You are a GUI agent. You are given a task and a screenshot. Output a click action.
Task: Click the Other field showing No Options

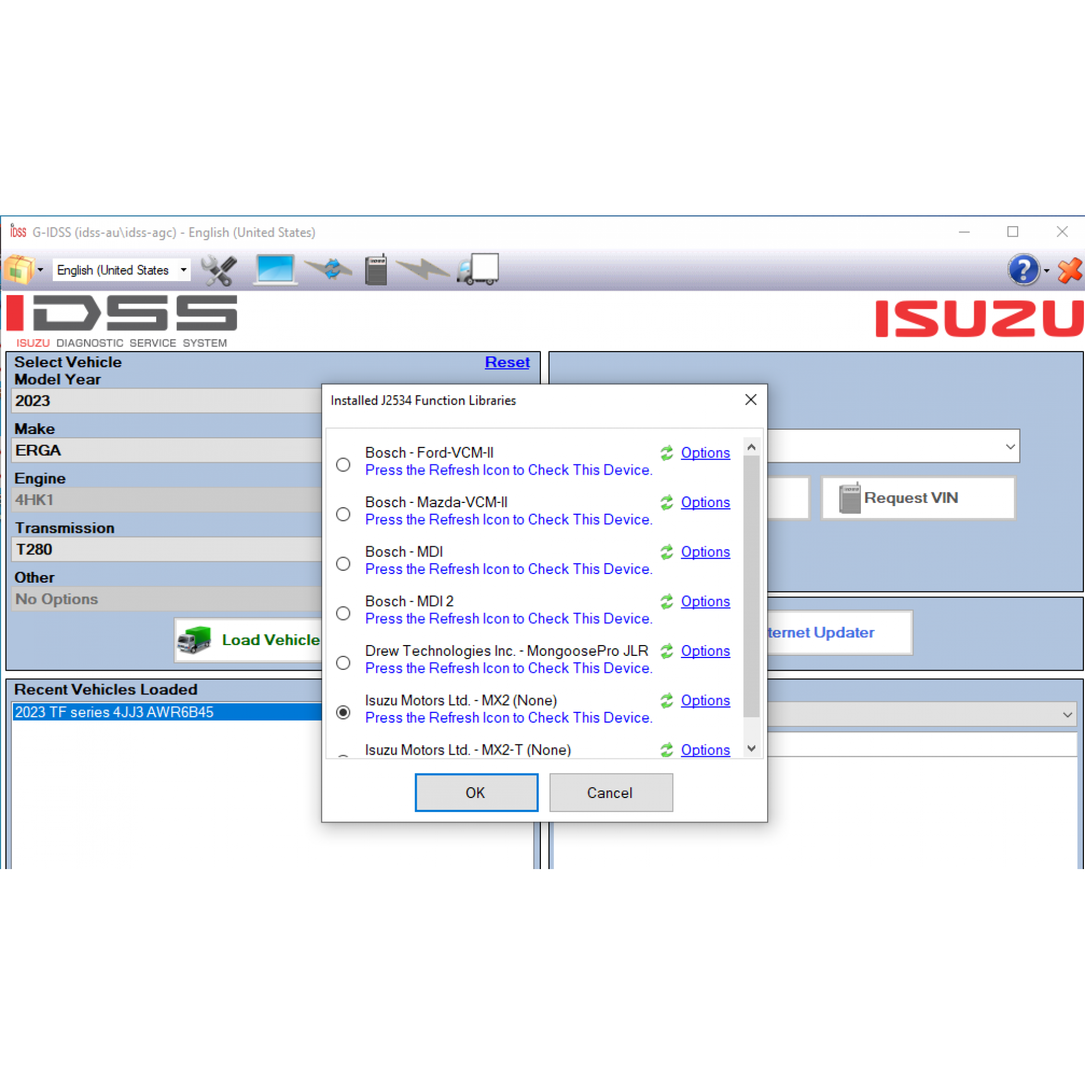(x=167, y=599)
